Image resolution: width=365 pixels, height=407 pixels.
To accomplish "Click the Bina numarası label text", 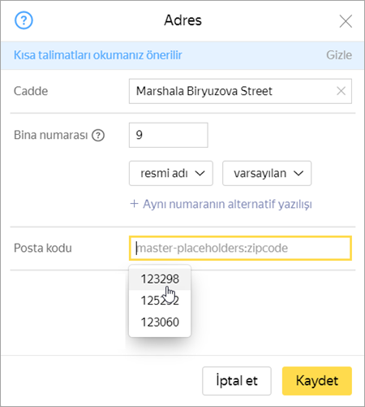I will coord(51,135).
